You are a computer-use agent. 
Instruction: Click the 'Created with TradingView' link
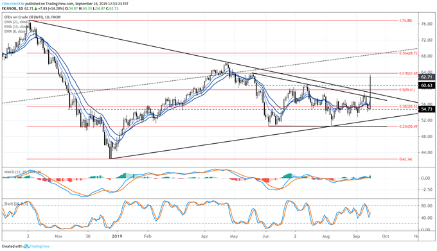click(x=25, y=247)
